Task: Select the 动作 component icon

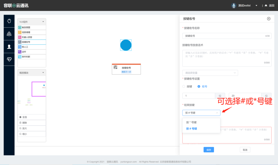Action: point(20,52)
